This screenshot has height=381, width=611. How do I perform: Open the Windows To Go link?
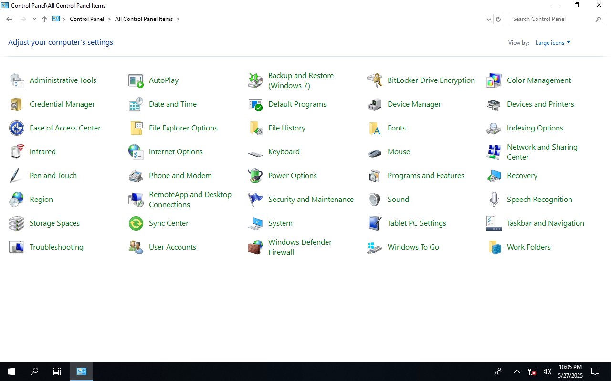click(413, 247)
